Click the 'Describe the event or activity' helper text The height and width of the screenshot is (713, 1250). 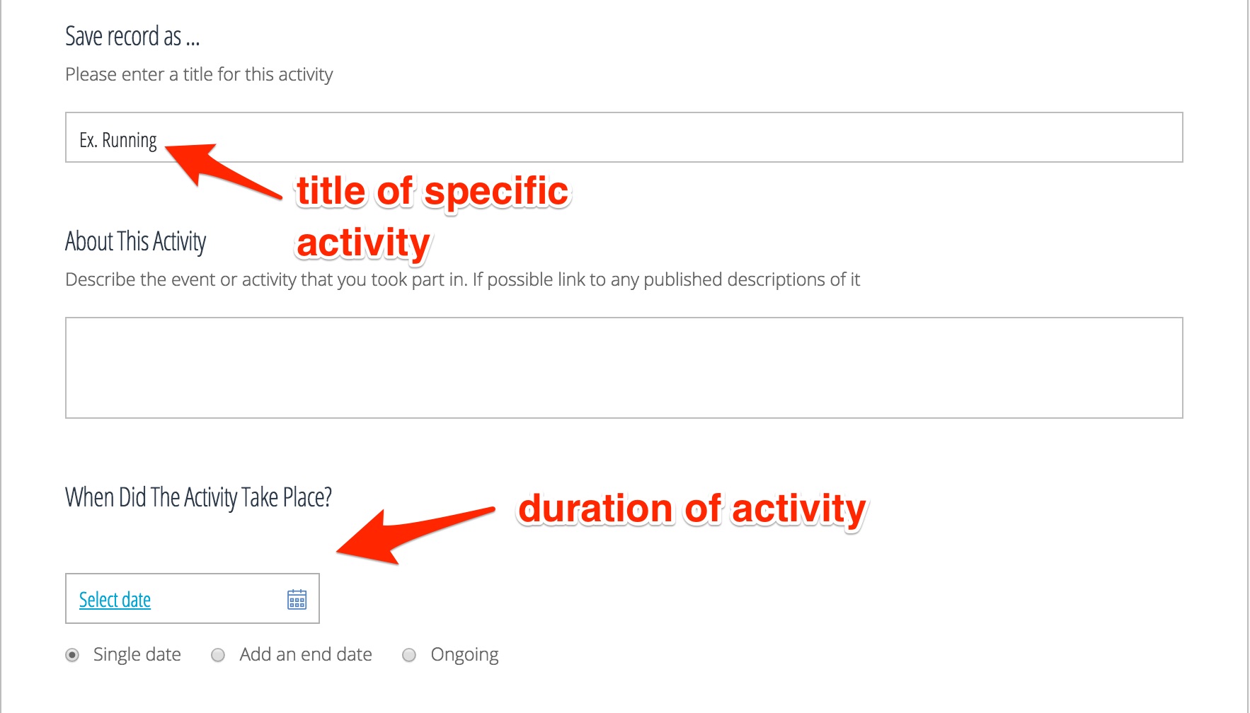click(462, 279)
